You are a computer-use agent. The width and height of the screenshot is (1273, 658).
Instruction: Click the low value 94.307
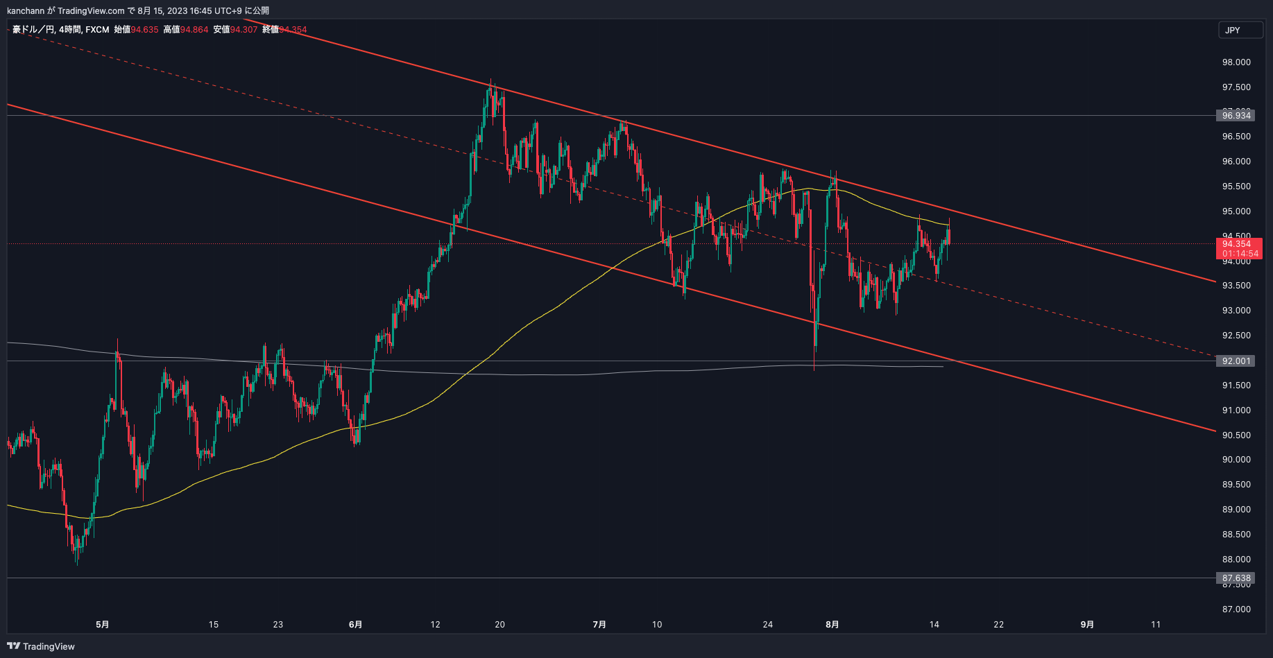coord(244,29)
